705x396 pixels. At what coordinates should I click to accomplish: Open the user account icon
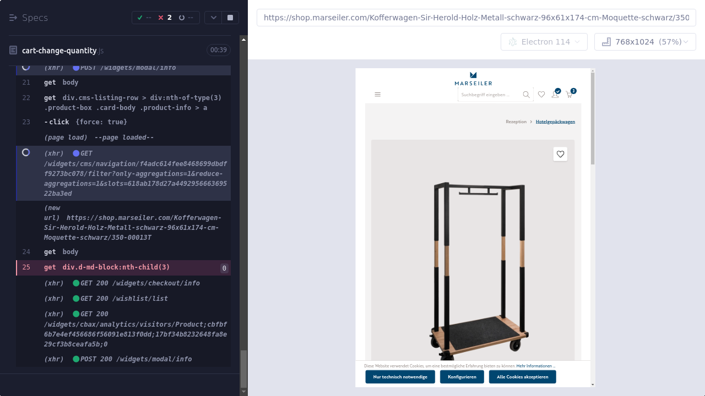pos(555,95)
